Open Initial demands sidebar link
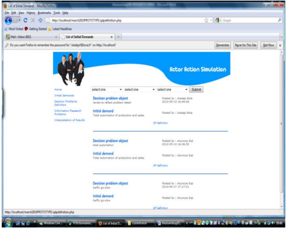This screenshot has width=286, height=228. click(x=64, y=95)
